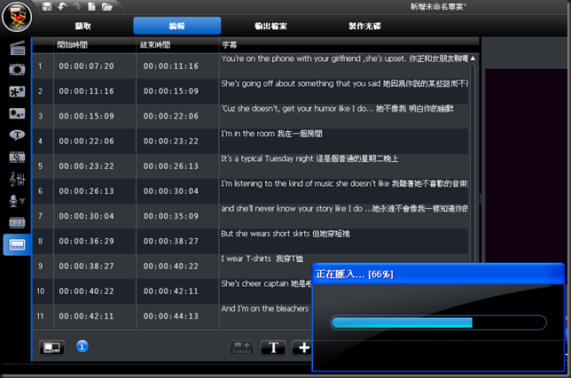
Task: Open the Chapter Room 123 icon
Action: click(x=17, y=222)
